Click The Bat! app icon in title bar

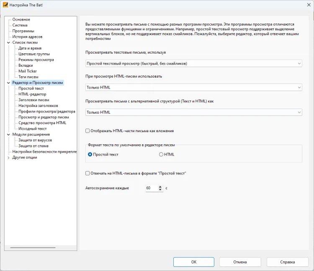tap(5, 5)
